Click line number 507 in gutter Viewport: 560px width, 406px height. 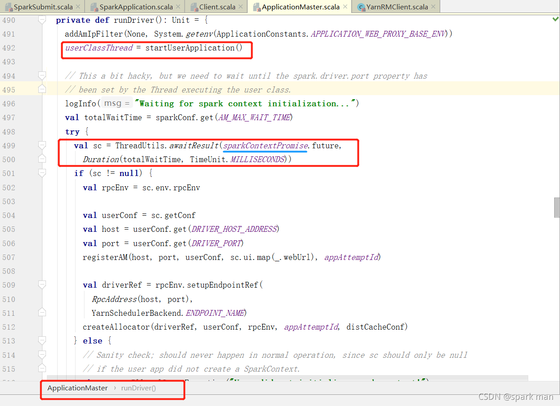tap(9, 257)
